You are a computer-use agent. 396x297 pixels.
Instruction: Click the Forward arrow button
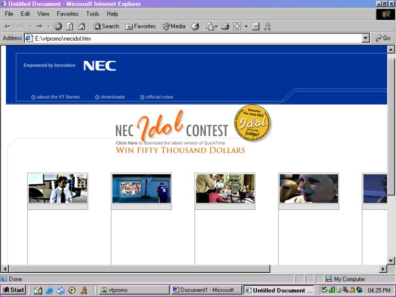[40, 26]
